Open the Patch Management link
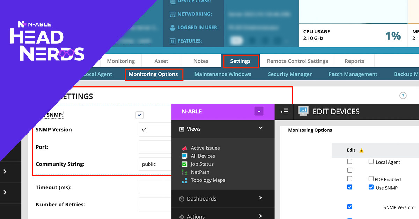Viewport: 419px width, 219px height. coord(353,74)
